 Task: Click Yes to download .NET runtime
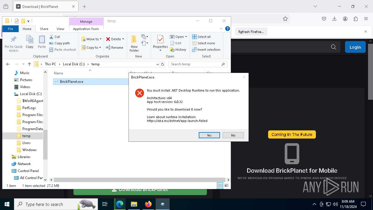pyautogui.click(x=209, y=135)
